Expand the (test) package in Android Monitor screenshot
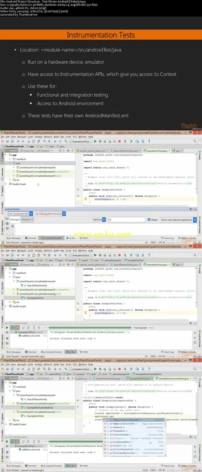 (x=14, y=176)
